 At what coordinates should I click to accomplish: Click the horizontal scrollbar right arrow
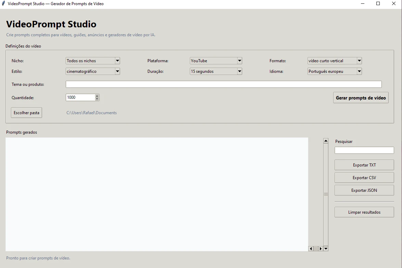321,249
